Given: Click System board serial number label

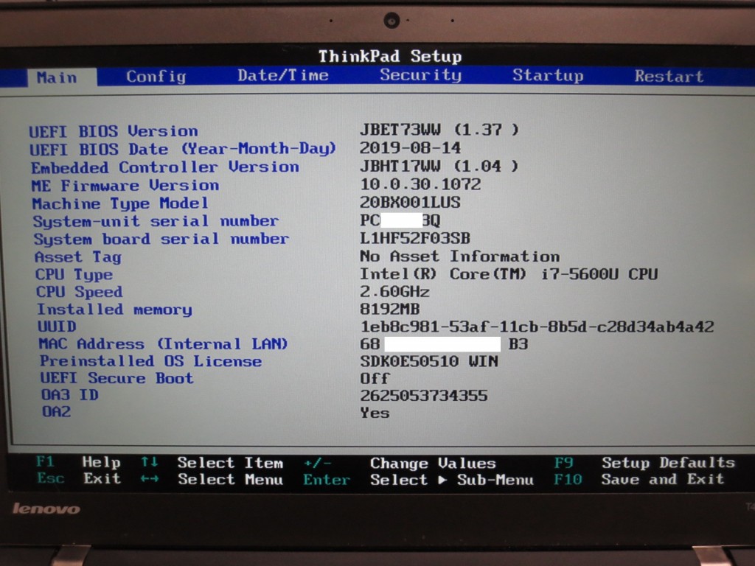Looking at the screenshot, I should [x=161, y=240].
